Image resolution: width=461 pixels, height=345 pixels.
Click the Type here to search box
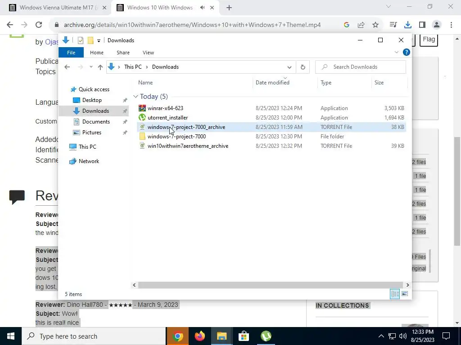pyautogui.click(x=94, y=336)
